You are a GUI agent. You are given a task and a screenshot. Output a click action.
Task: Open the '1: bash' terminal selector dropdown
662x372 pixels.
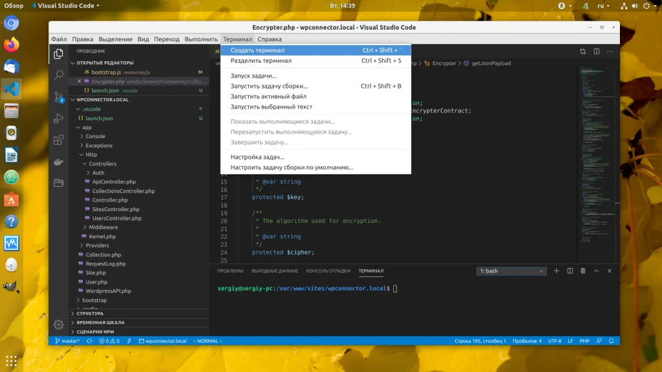[x=511, y=271]
